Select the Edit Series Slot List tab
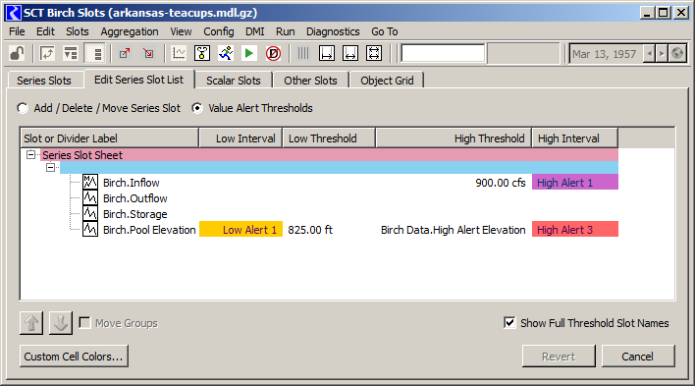This screenshot has width=695, height=386. click(x=138, y=80)
